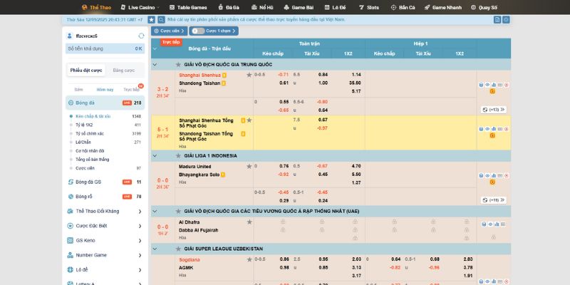Open the Quay Số menu

484,7
